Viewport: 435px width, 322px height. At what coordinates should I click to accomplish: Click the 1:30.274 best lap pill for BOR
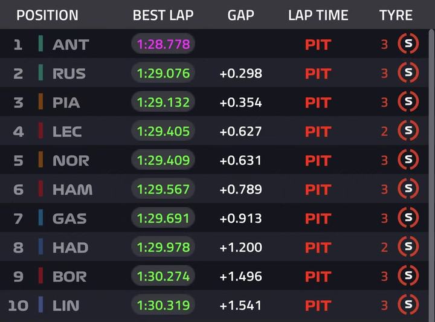[x=163, y=276]
